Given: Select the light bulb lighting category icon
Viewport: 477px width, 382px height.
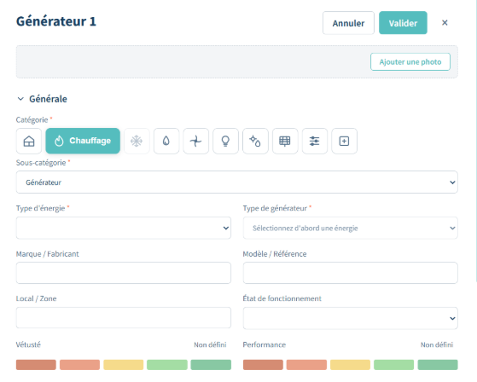Looking at the screenshot, I should (x=225, y=141).
